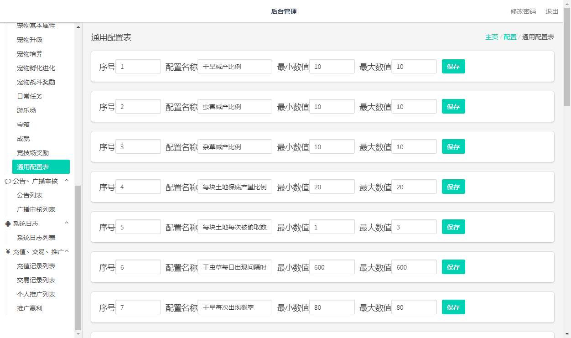Click 最小数值 field in row 2
The image size is (571, 338).
[332, 107]
